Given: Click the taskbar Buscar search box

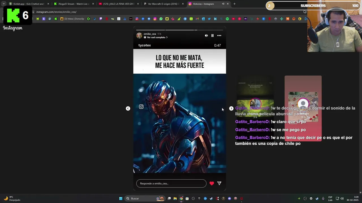Looking at the screenshot, I should pyautogui.click(x=145, y=198).
